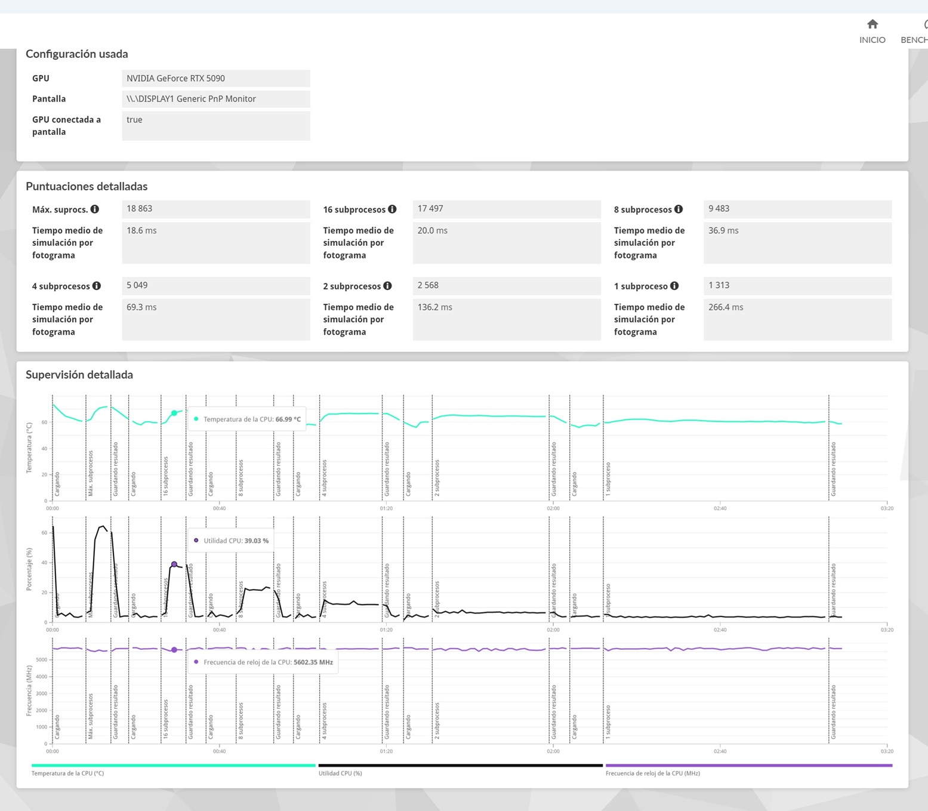
Task: Click the highlighted point on CPU utilization chart
Action: click(174, 564)
